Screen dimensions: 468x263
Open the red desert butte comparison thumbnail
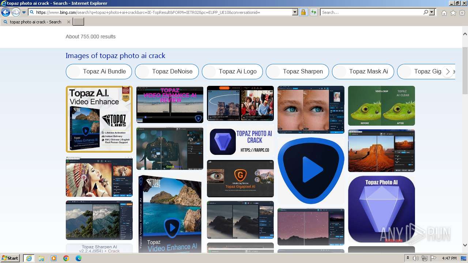coord(381,150)
